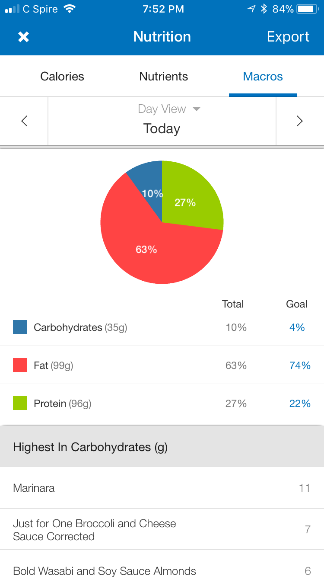Go to next day with right arrow
324x577 pixels.
click(x=299, y=121)
